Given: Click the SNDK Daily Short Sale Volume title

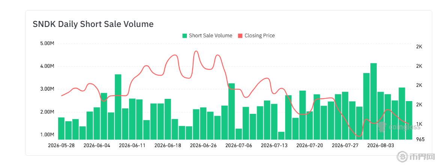Looking at the screenshot, I should click(x=93, y=24).
